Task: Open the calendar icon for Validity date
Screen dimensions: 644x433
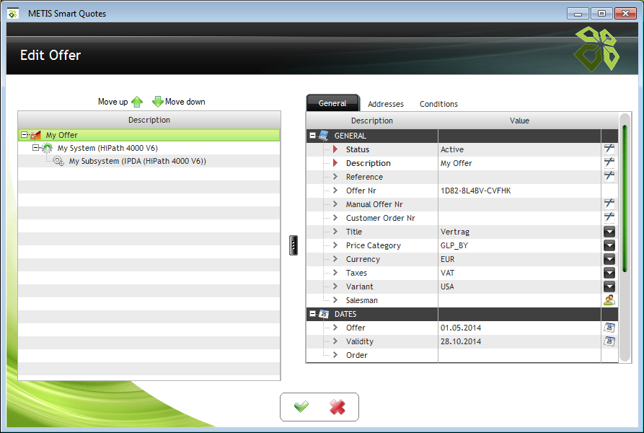Action: coord(609,341)
